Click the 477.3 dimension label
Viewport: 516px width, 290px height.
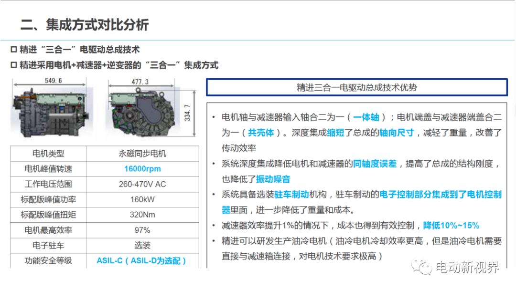tap(140, 82)
